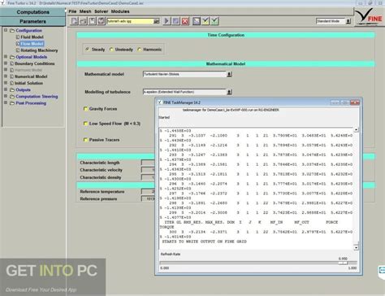Click the new project document icon in toolbar
Viewport: 385px width, 296px height.
pos(74,21)
